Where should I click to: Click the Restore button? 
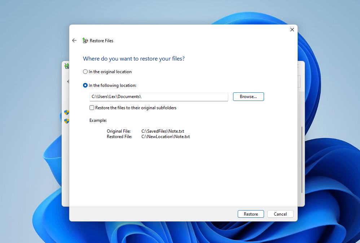pyautogui.click(x=251, y=214)
